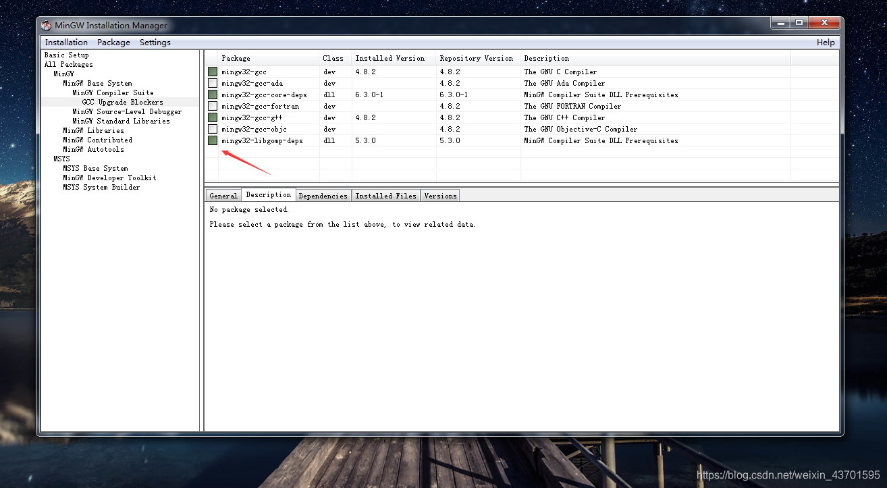Image resolution: width=887 pixels, height=488 pixels.
Task: Click 'The GNU C++ Compiler' description
Action: click(564, 117)
